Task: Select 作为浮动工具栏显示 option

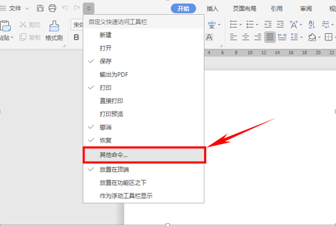Action: 143,196
